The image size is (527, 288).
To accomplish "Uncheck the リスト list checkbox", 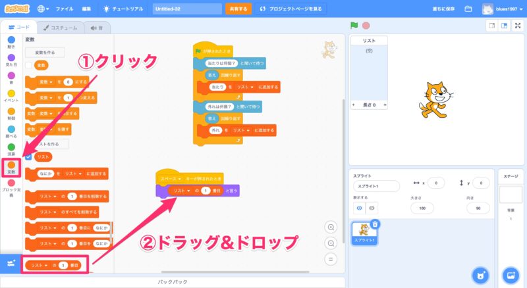I will click(x=28, y=157).
